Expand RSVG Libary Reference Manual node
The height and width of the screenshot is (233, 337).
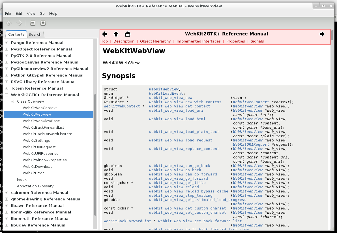pos(7,82)
